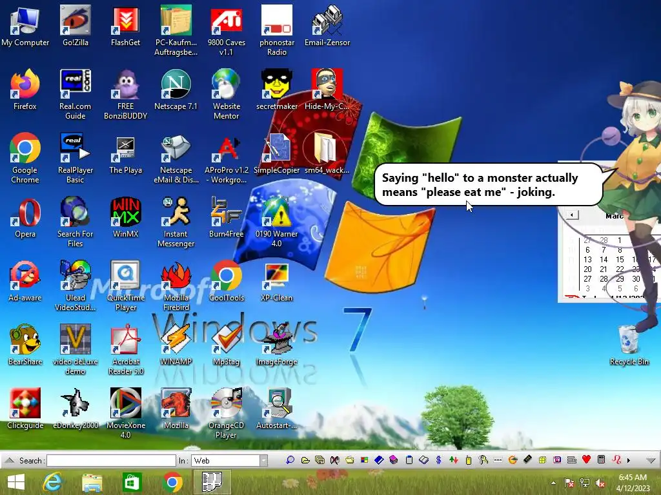Open the FlashGet desktop shortcut
The image size is (661, 495).
coord(125,26)
